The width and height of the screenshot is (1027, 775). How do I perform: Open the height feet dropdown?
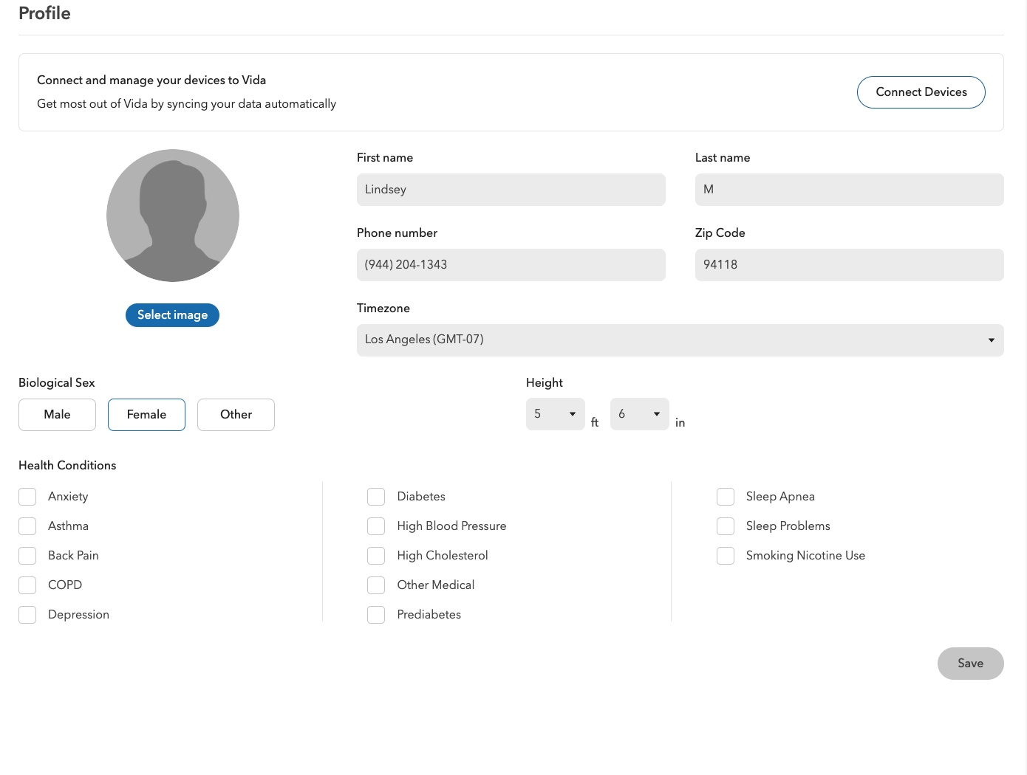click(x=555, y=413)
